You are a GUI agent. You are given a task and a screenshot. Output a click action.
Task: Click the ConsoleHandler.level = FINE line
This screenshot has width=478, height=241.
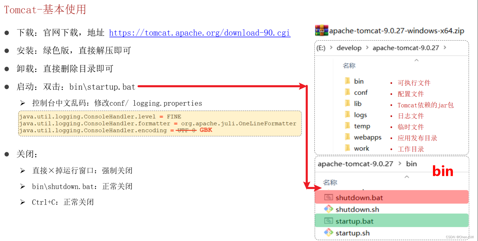click(100, 116)
